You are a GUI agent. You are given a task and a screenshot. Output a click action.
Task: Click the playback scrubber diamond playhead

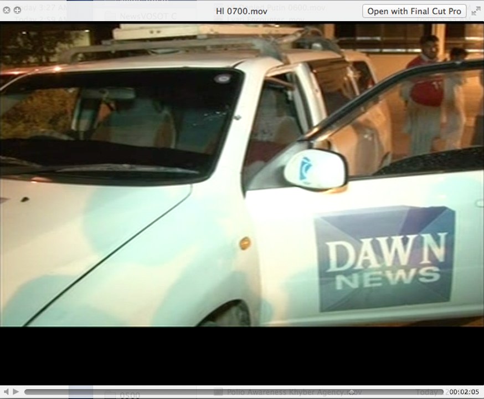tap(351, 392)
